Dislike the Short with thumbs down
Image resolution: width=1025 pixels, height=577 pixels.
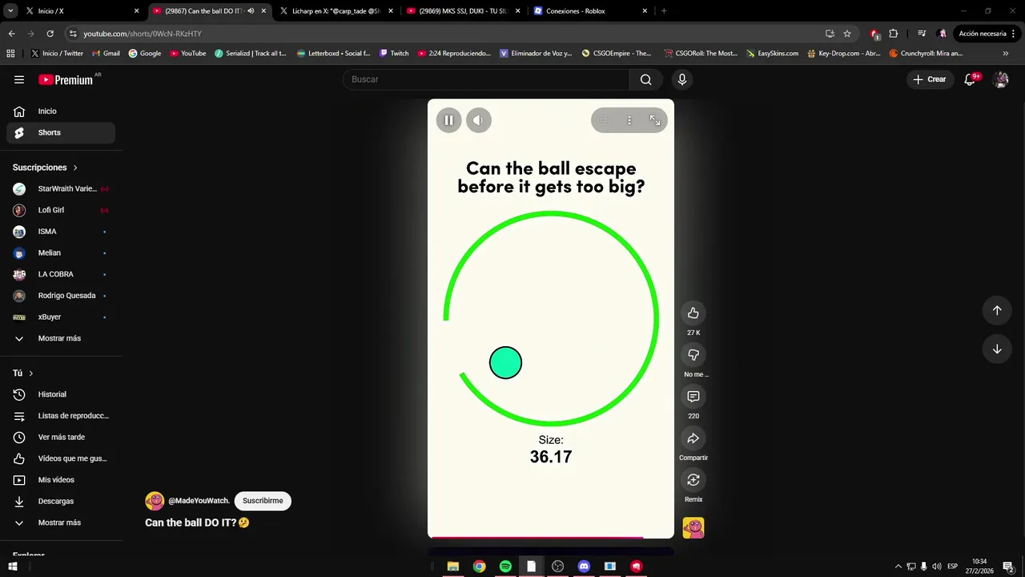(x=693, y=355)
